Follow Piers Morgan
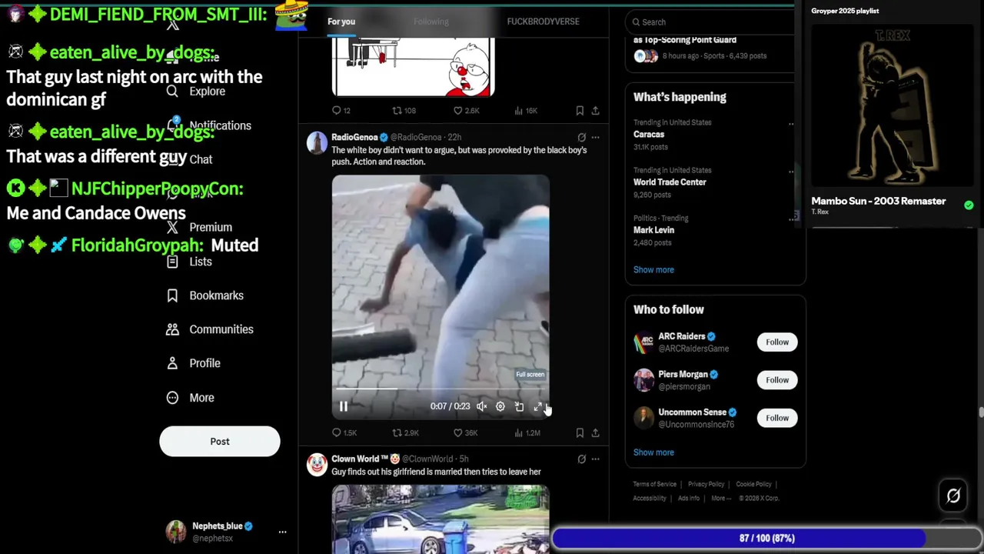This screenshot has width=984, height=554. coord(777,380)
